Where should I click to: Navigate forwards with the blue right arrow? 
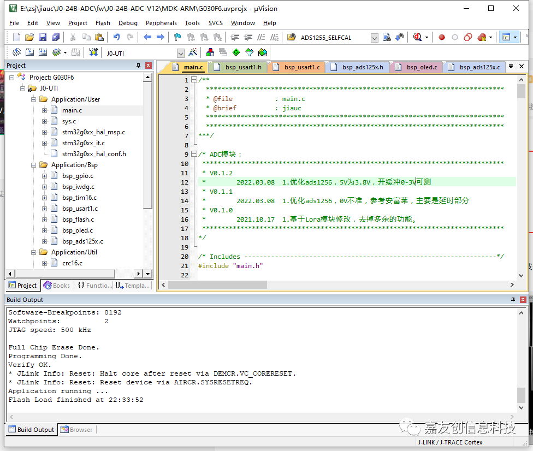161,37
